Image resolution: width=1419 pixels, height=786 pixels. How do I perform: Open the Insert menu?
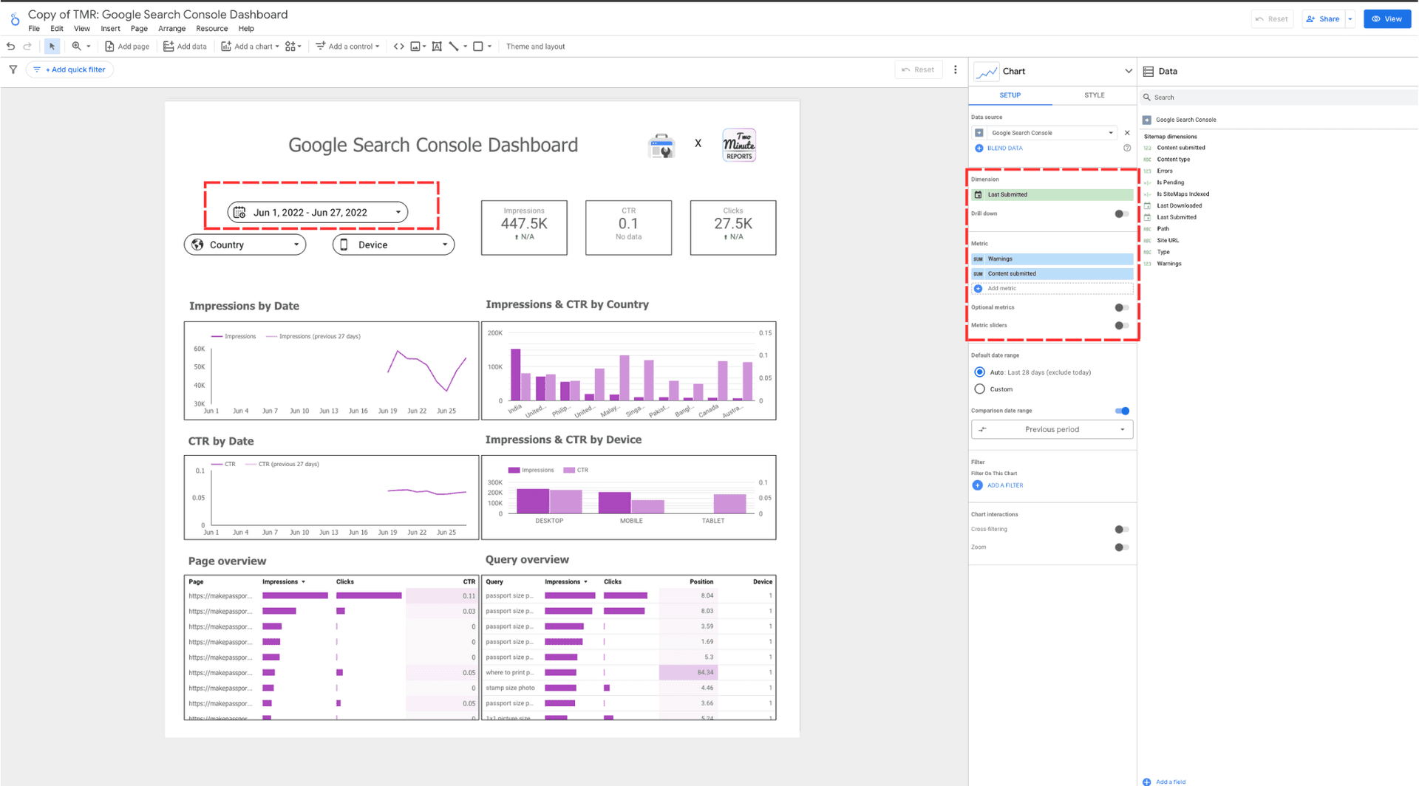coord(110,29)
